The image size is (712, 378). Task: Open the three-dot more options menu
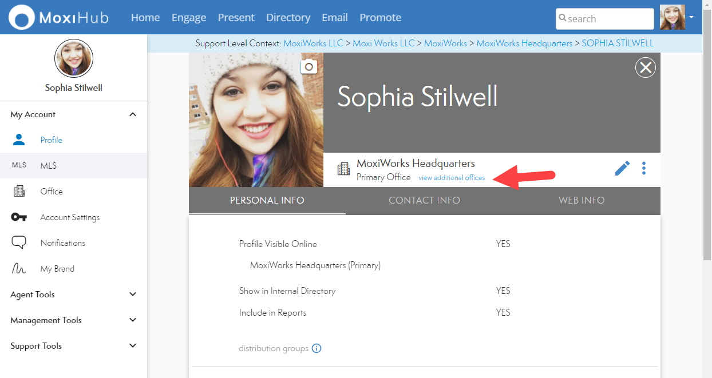coord(644,168)
